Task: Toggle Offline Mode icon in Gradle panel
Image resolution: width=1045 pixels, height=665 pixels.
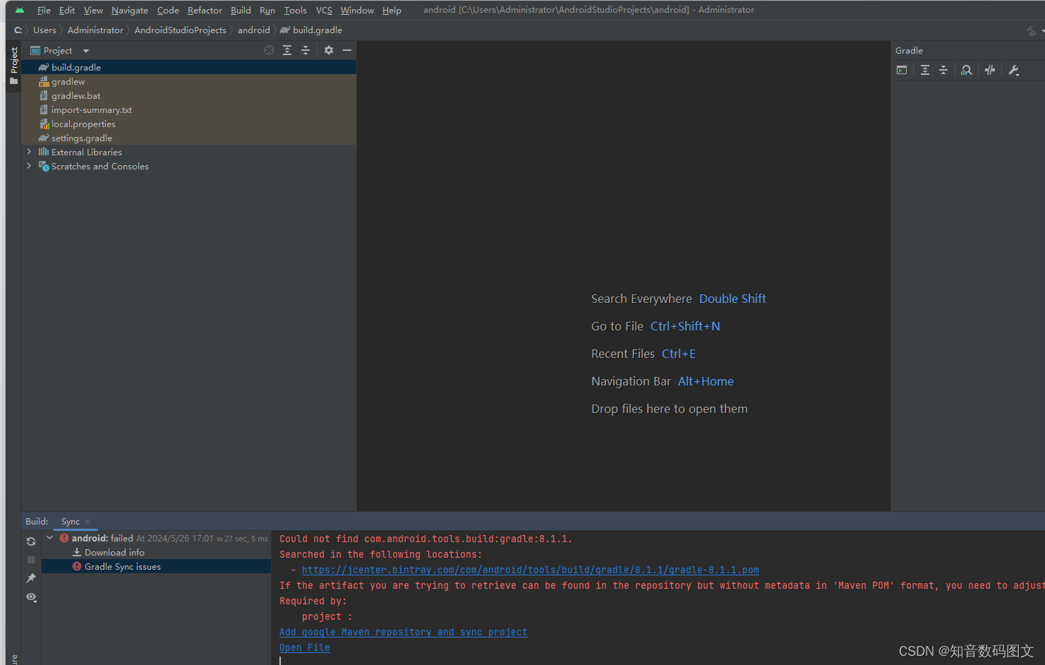Action: click(990, 70)
